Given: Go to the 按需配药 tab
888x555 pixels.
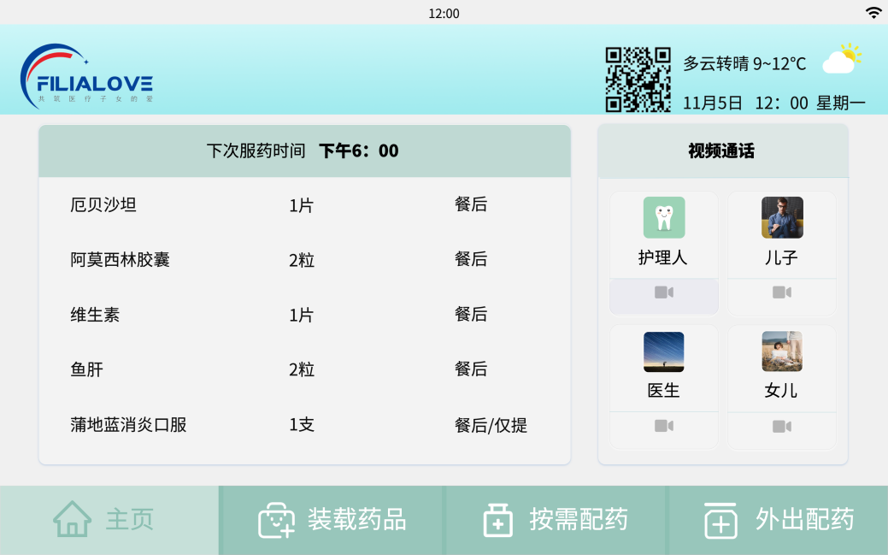Looking at the screenshot, I should click(x=556, y=520).
